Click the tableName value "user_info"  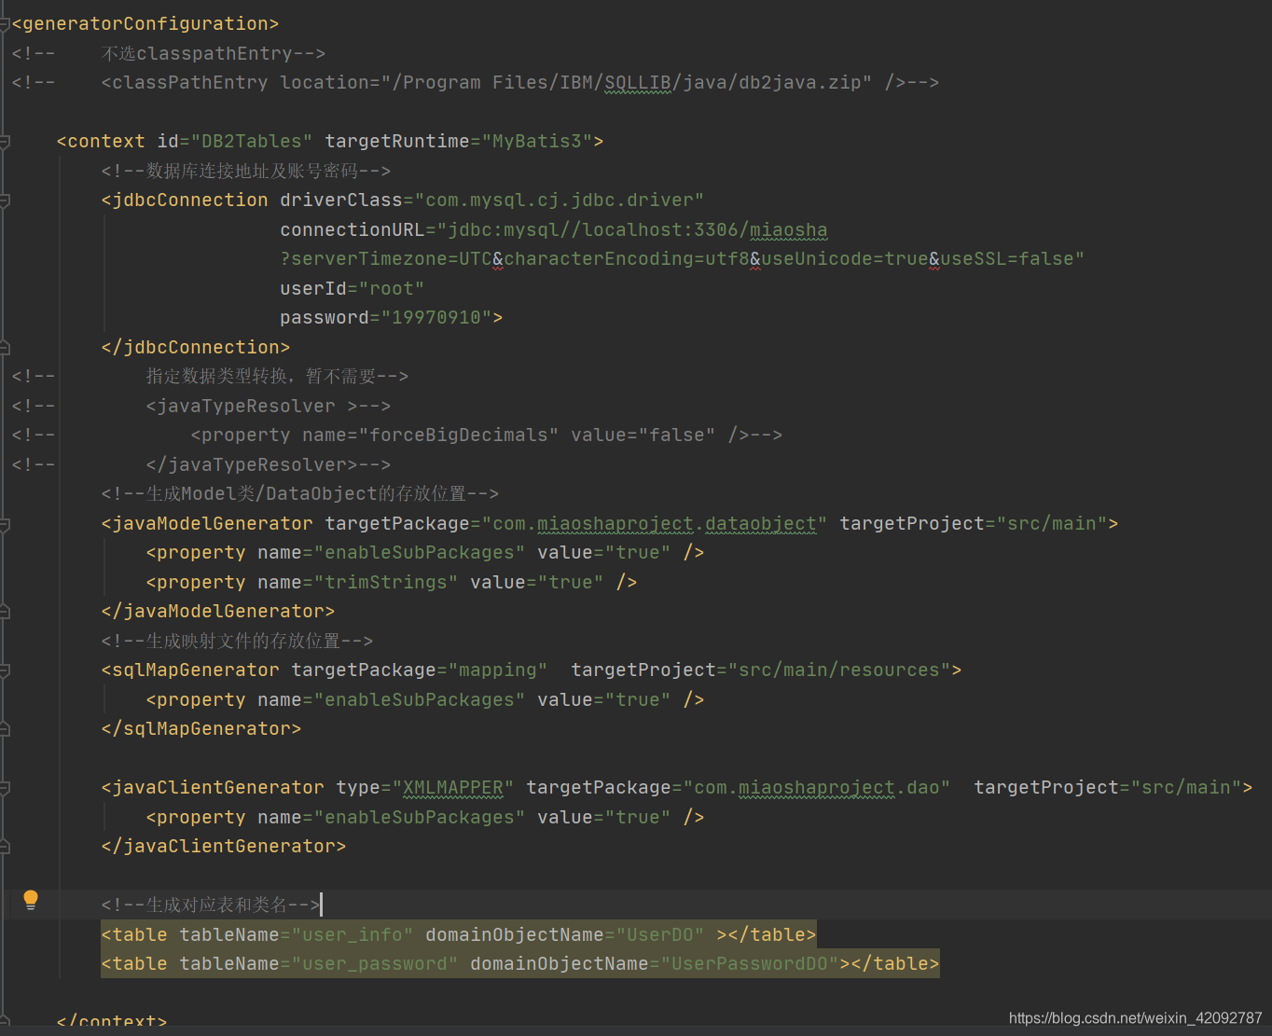click(353, 935)
